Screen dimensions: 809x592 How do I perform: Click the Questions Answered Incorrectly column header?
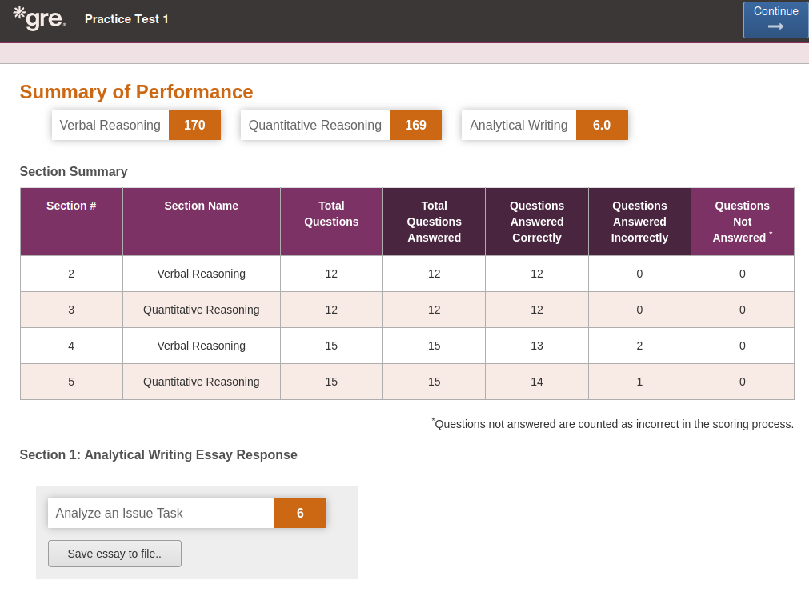[639, 222]
